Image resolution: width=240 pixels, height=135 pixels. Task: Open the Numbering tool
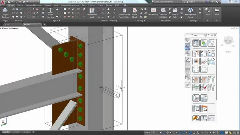click(153, 12)
